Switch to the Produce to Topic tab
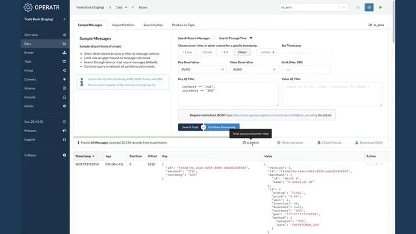Viewport: 416px width, 234px height. 183,25
